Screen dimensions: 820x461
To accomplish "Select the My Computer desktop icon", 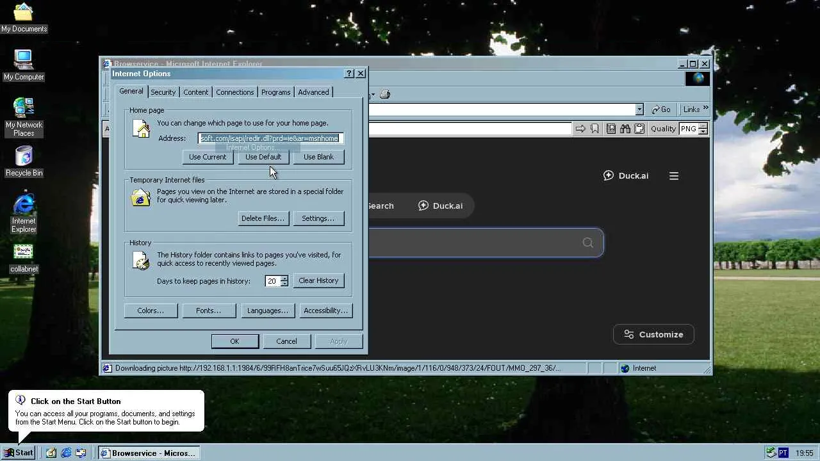I will point(24,65).
